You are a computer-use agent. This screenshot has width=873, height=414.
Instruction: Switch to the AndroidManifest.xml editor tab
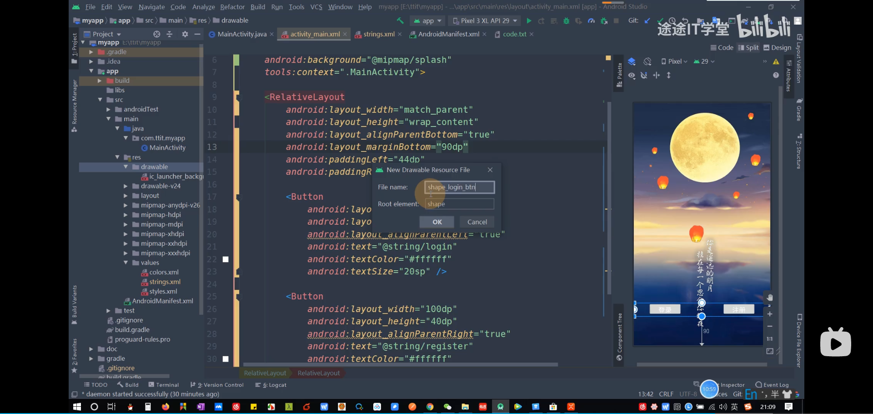tap(448, 34)
